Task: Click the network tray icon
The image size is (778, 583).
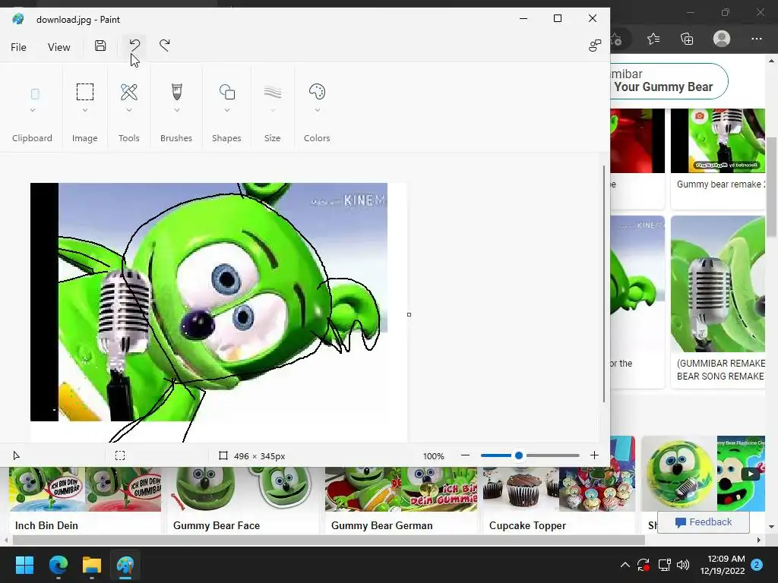Action: [x=664, y=565]
